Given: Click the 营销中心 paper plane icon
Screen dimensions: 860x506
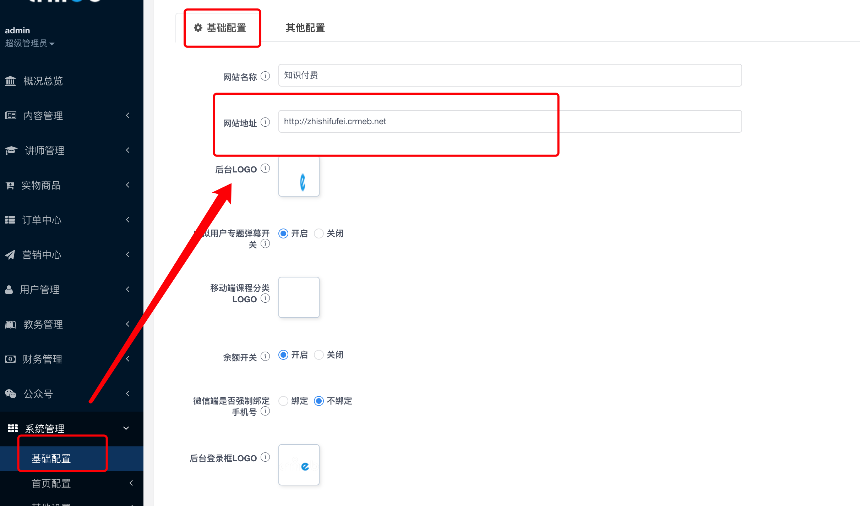Looking at the screenshot, I should [10, 255].
